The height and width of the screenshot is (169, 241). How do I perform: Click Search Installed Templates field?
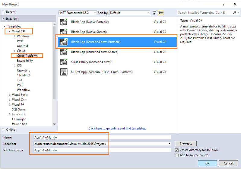(205, 12)
